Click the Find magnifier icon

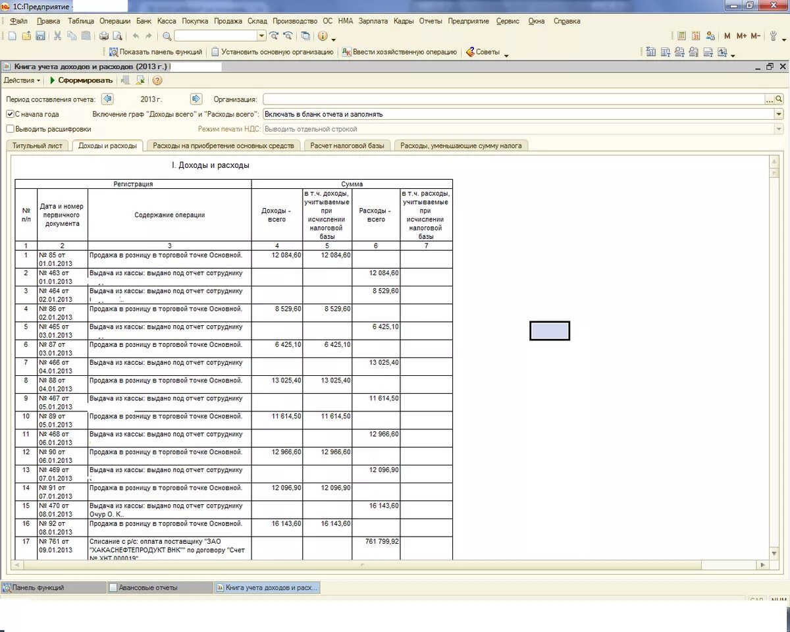(167, 36)
